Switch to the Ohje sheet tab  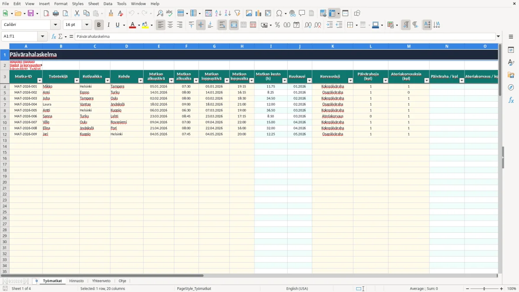122,281
